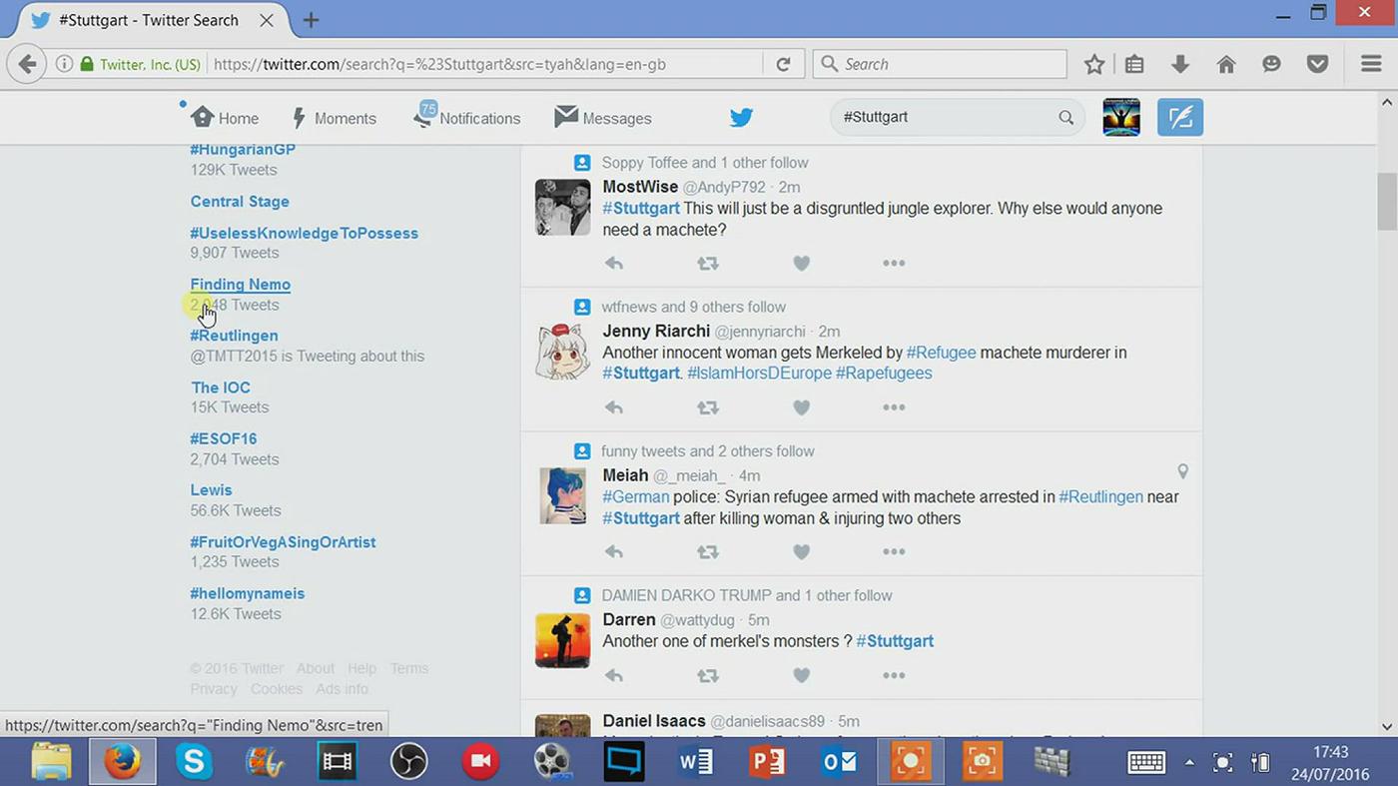The width and height of the screenshot is (1398, 786).
Task: Click the Twitter bird logo
Action: 741,118
